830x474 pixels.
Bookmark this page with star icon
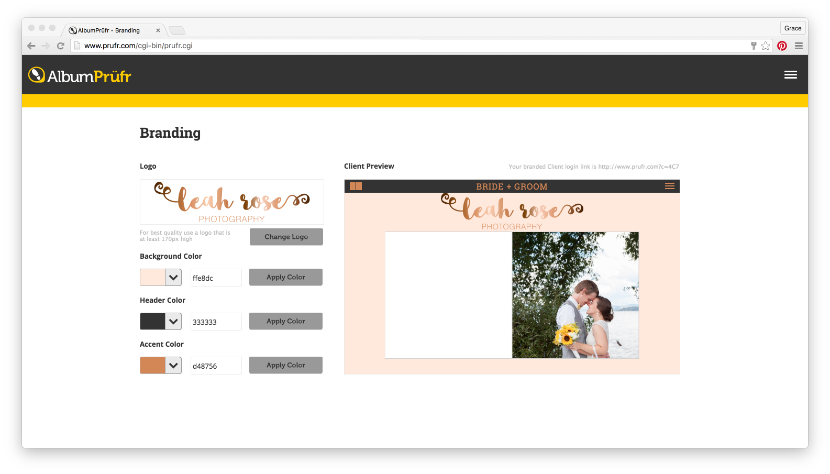coord(766,46)
